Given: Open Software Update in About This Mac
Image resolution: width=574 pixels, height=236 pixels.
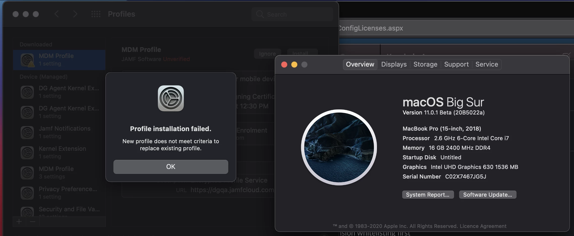Looking at the screenshot, I should [x=488, y=195].
